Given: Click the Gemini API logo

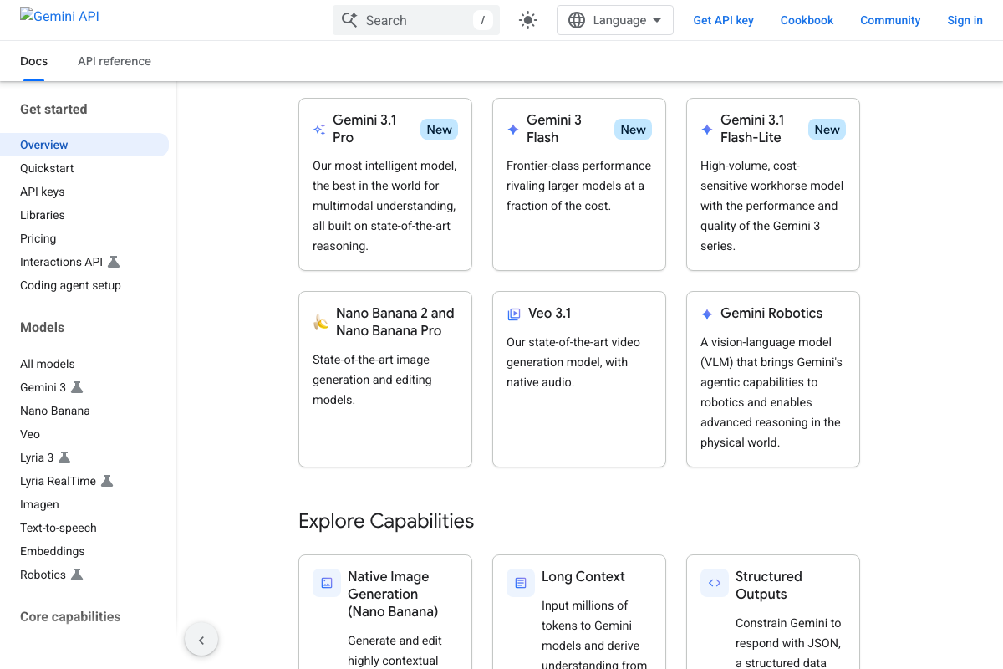Looking at the screenshot, I should pyautogui.click(x=59, y=16).
